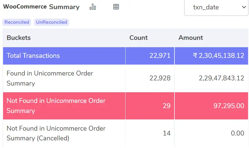The image size is (249, 148).
Task: Click the 22,928 found count
Action: click(x=160, y=78)
